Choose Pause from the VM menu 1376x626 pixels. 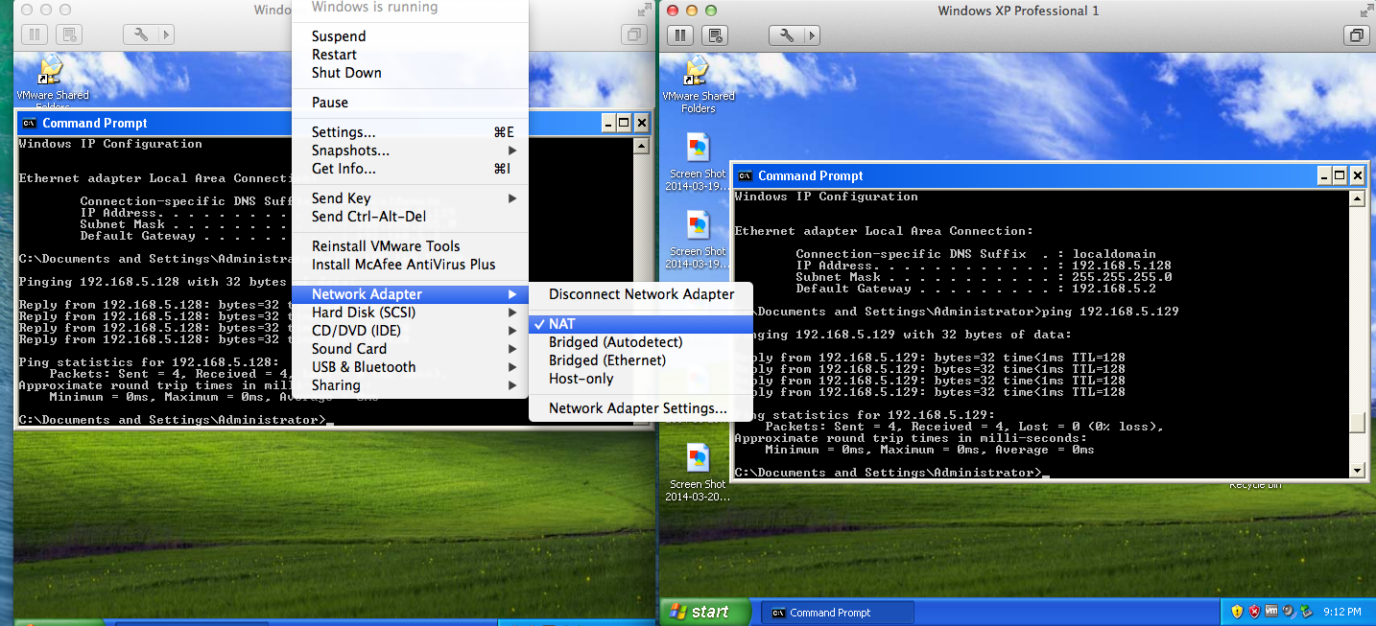(x=410, y=103)
